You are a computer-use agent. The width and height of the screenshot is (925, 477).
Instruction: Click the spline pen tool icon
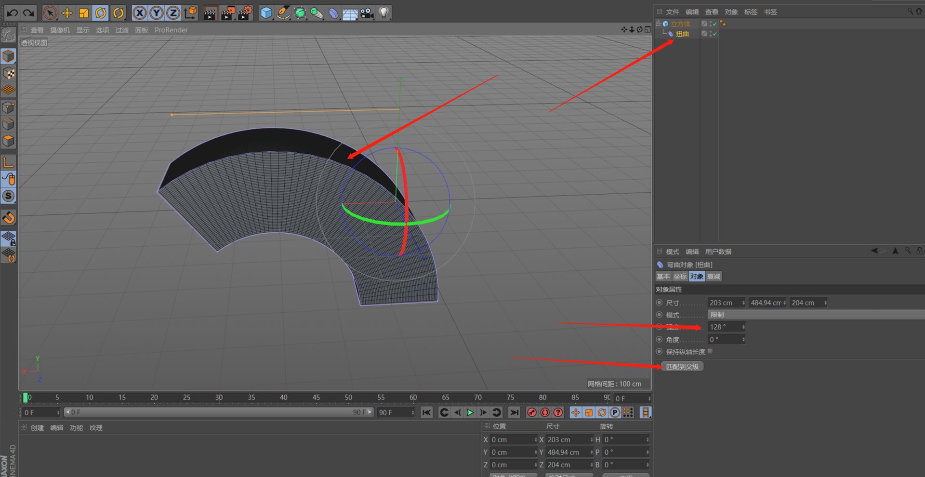click(x=283, y=13)
